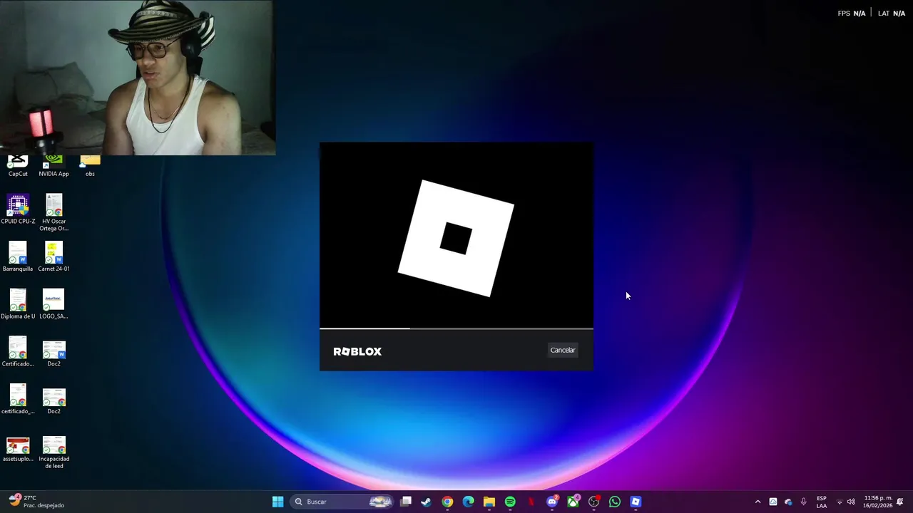Select Carnet 24-01 document on desktop
This screenshot has width=913, height=513.
[x=53, y=257]
